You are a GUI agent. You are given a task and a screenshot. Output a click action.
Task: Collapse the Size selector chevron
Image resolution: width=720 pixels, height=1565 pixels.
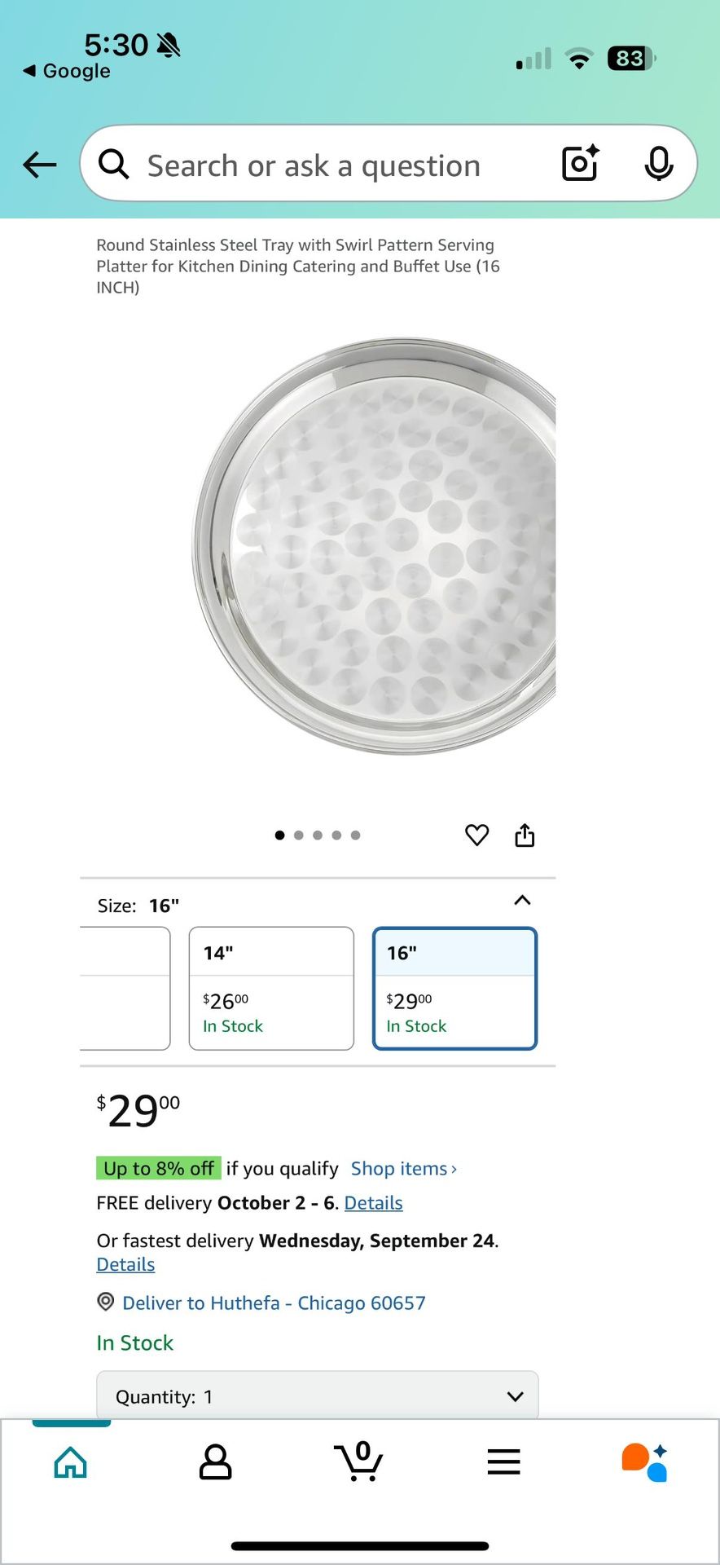[x=522, y=901]
